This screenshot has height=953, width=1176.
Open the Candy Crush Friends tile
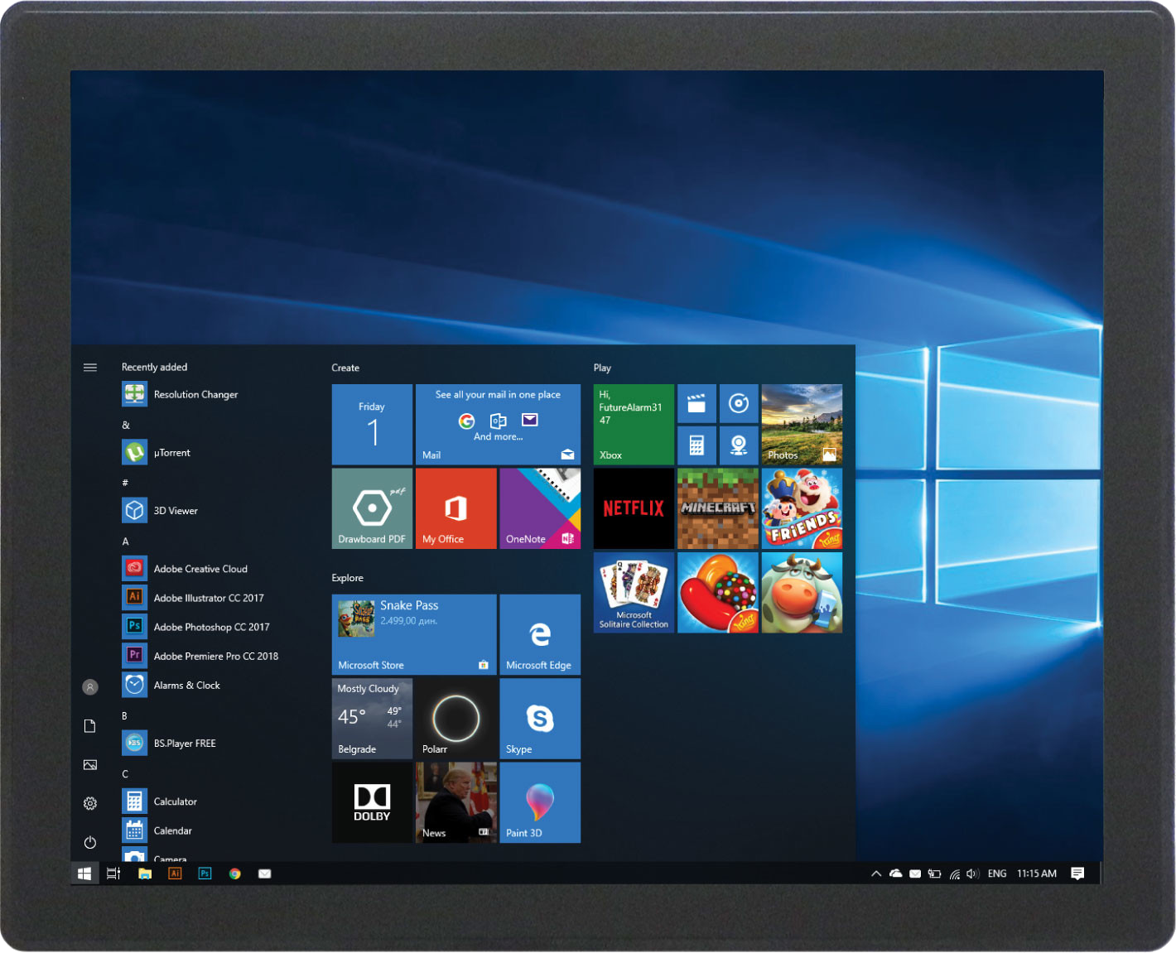pos(802,508)
